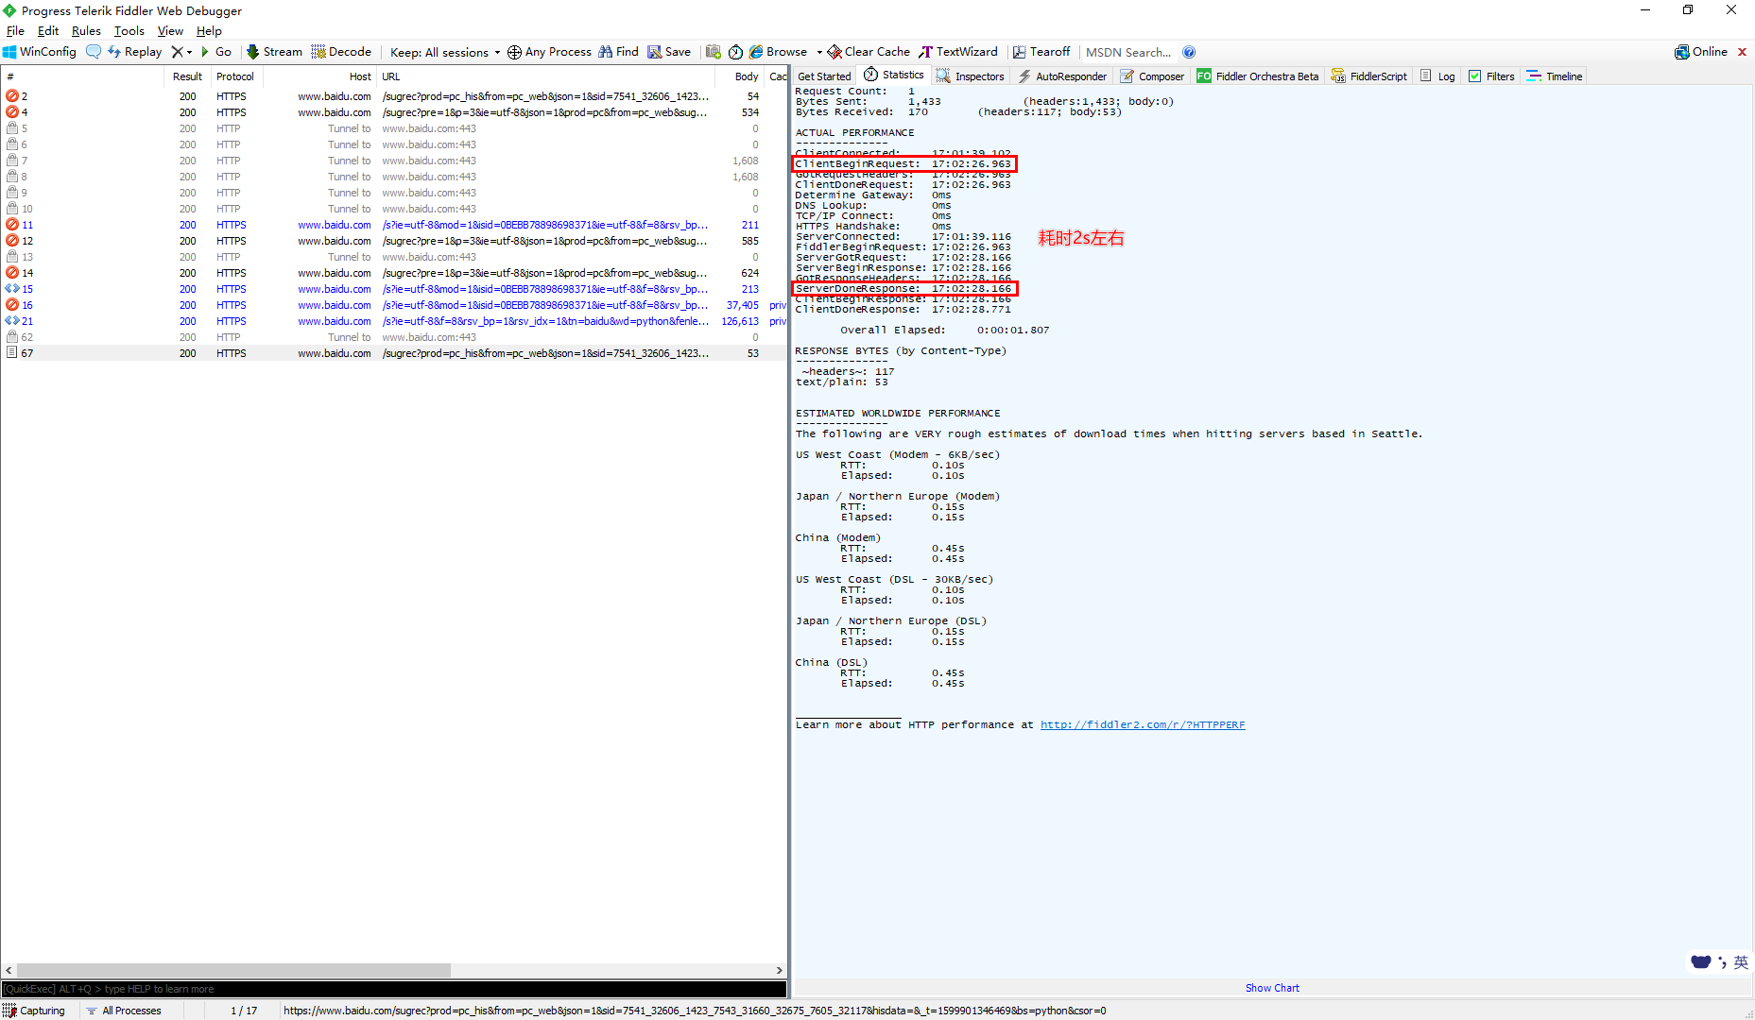Switch to the Timeline tab
Screen dimensions: 1755x1020
tap(1555, 76)
